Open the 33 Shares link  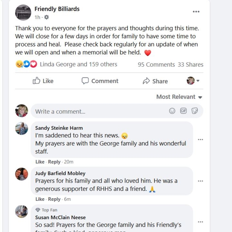[190, 64]
